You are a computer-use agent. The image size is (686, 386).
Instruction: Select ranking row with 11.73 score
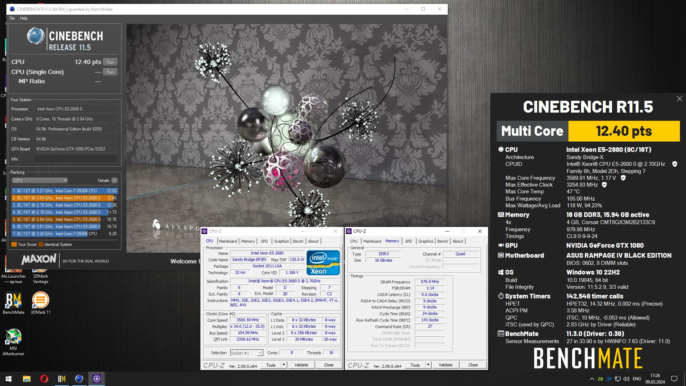(x=65, y=212)
